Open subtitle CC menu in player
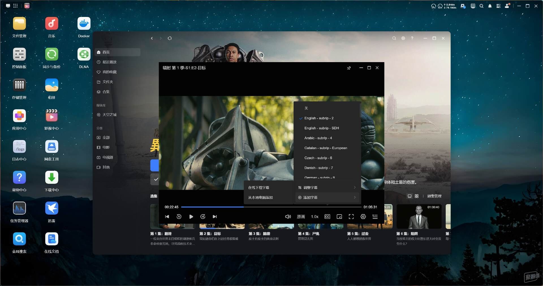The width and height of the screenshot is (543, 286). click(x=327, y=217)
